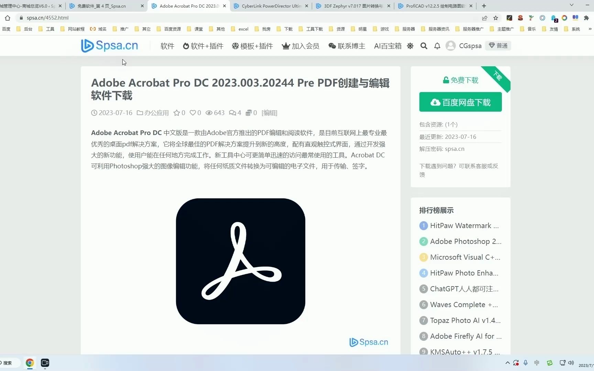Click the [编辑] edit link

[269, 113]
